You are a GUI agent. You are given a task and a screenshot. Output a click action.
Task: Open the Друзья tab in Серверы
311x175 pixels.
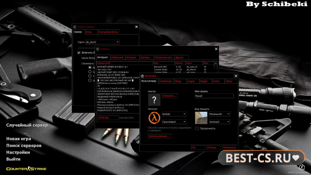coord(181,57)
